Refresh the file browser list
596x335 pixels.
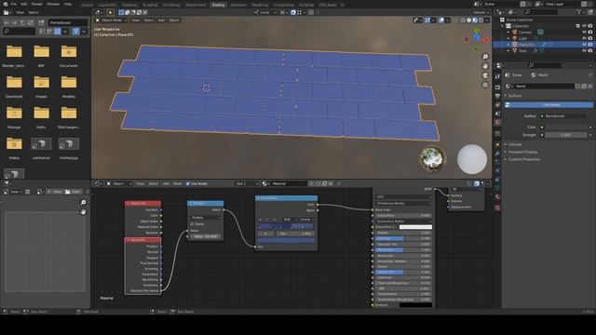tap(31, 22)
